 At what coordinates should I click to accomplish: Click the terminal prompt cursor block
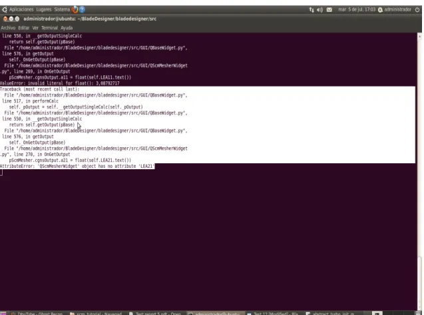[1, 172]
